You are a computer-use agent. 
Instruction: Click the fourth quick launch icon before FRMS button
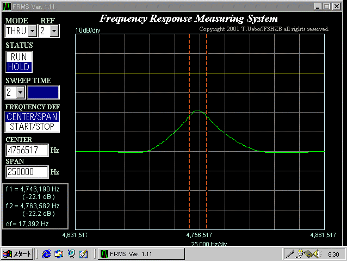click(x=83, y=254)
